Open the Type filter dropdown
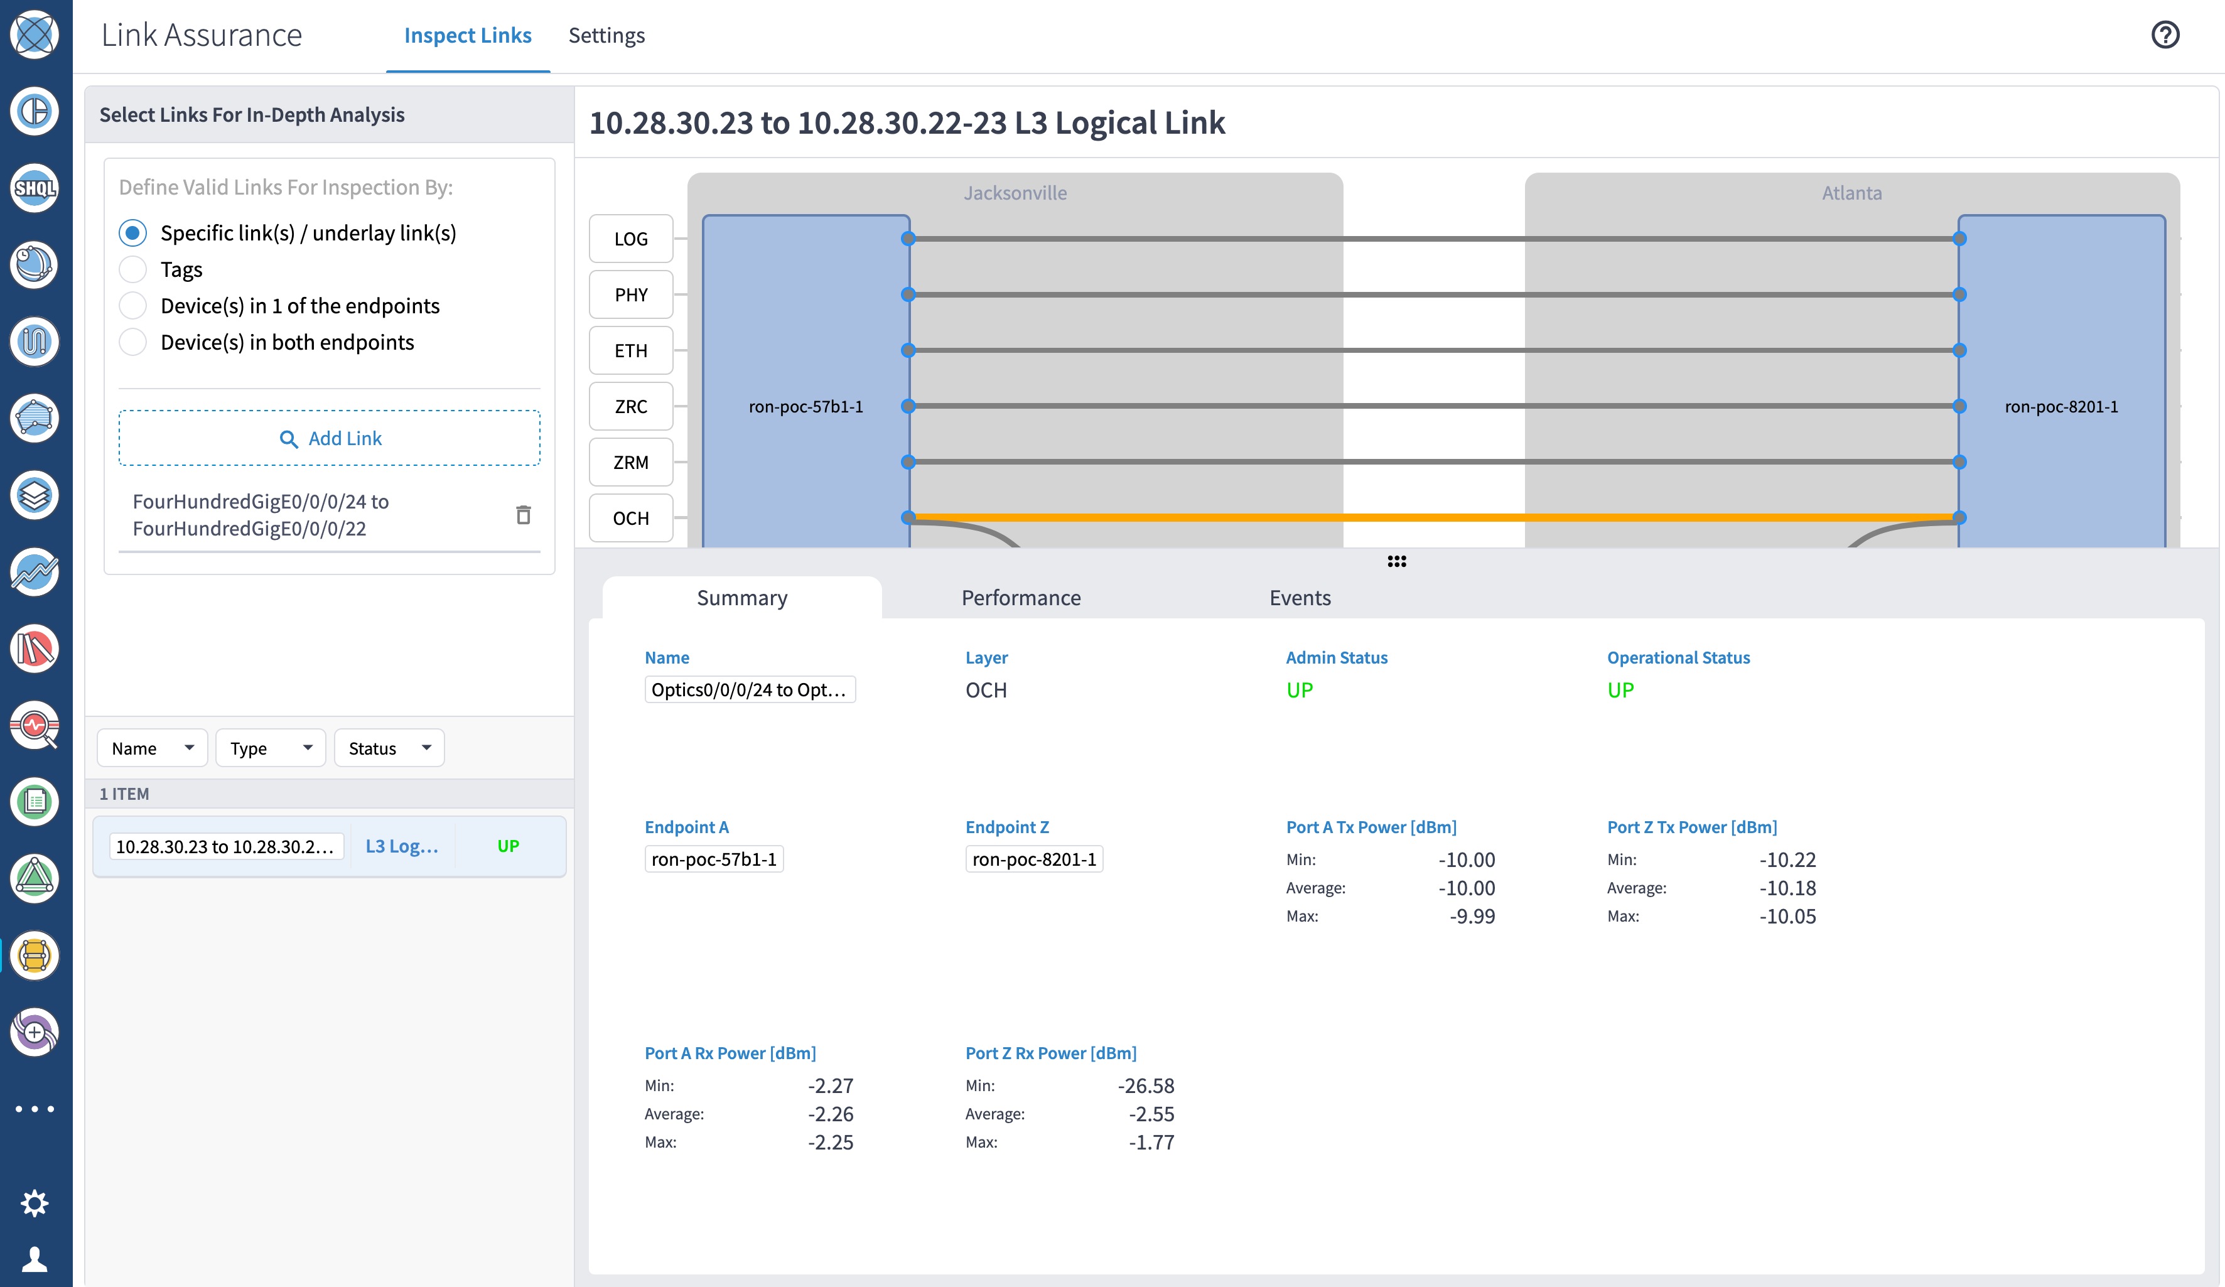Screen dimensions: 2225x1287 [270, 748]
